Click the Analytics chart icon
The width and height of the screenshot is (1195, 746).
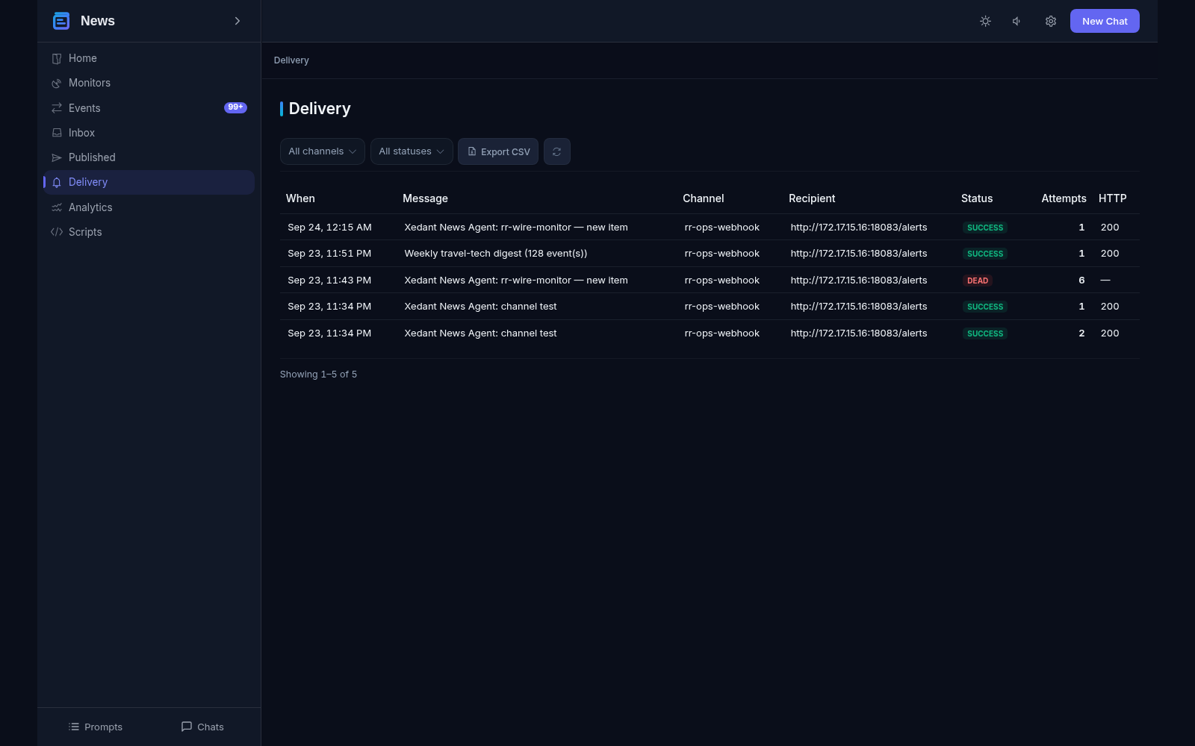(x=57, y=207)
